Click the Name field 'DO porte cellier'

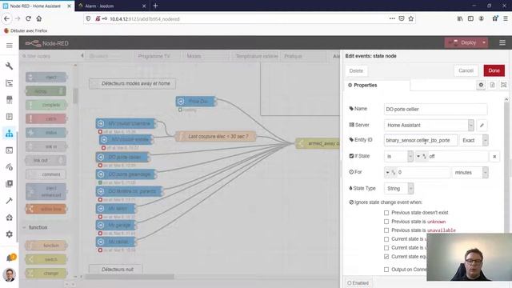pyautogui.click(x=435, y=110)
